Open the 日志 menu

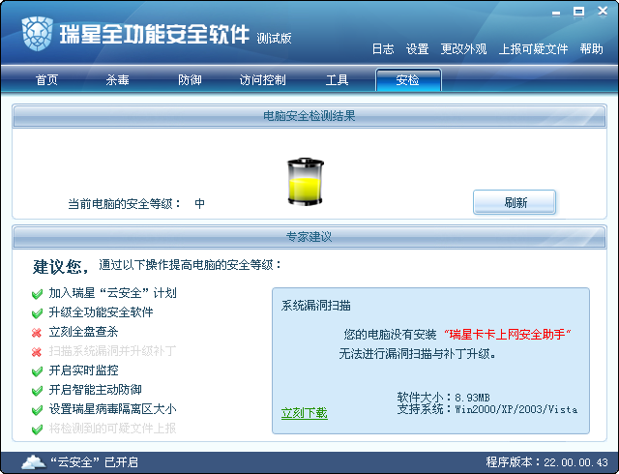click(x=383, y=49)
